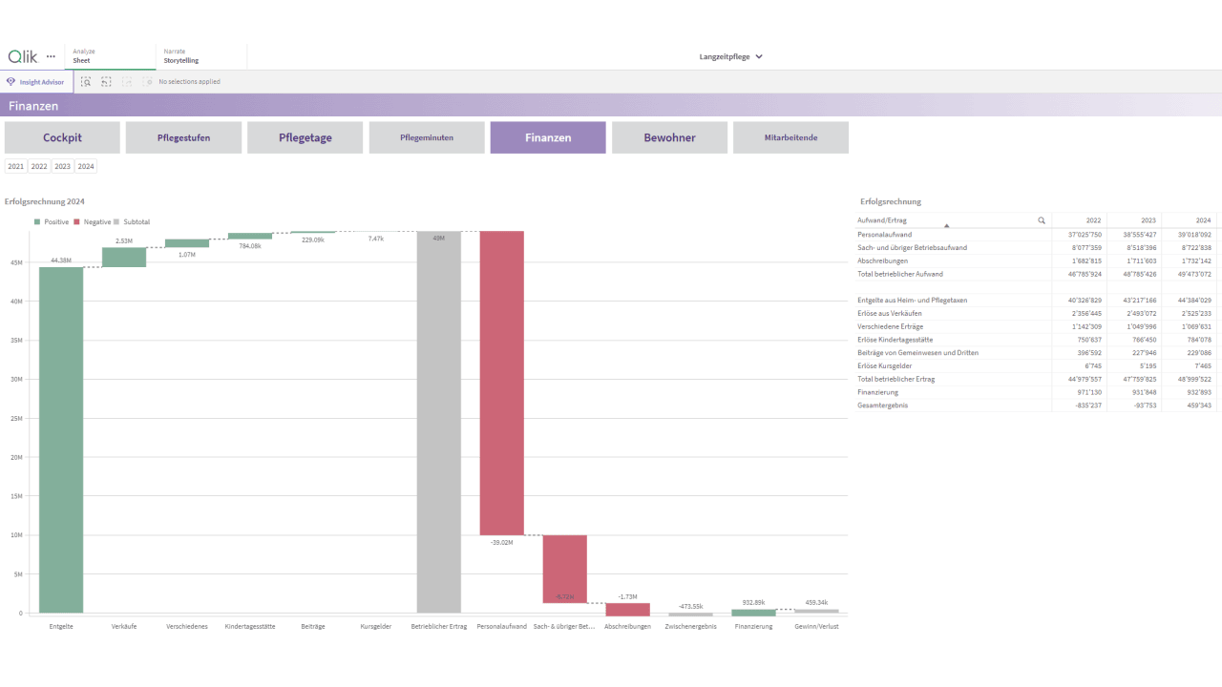The image size is (1222, 687).
Task: Toggle the Negative legend entry
Action: (x=92, y=221)
